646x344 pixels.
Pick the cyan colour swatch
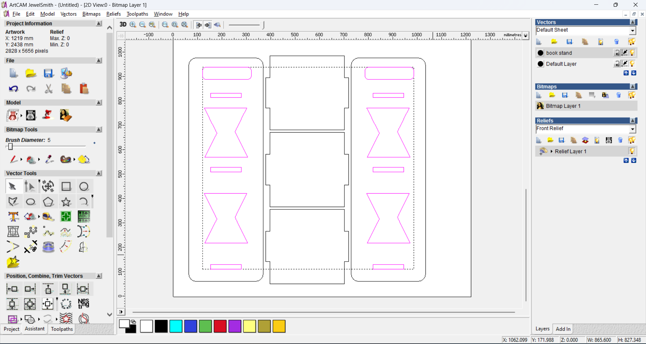pyautogui.click(x=176, y=326)
